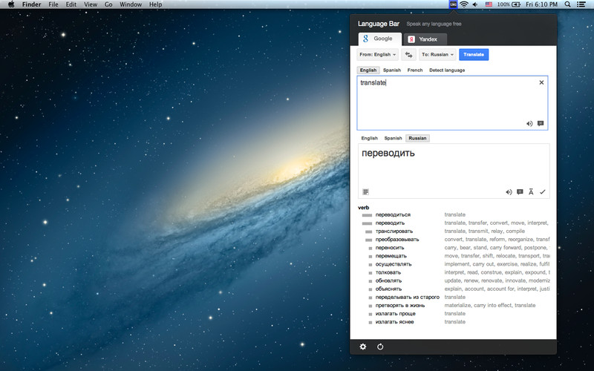Click the Ä phonetic icon under translation

pyautogui.click(x=531, y=191)
